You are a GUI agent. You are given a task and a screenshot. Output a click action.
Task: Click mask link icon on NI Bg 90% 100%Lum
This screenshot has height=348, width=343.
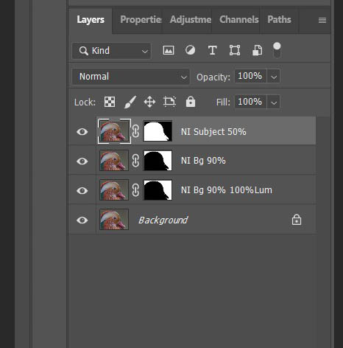point(135,190)
